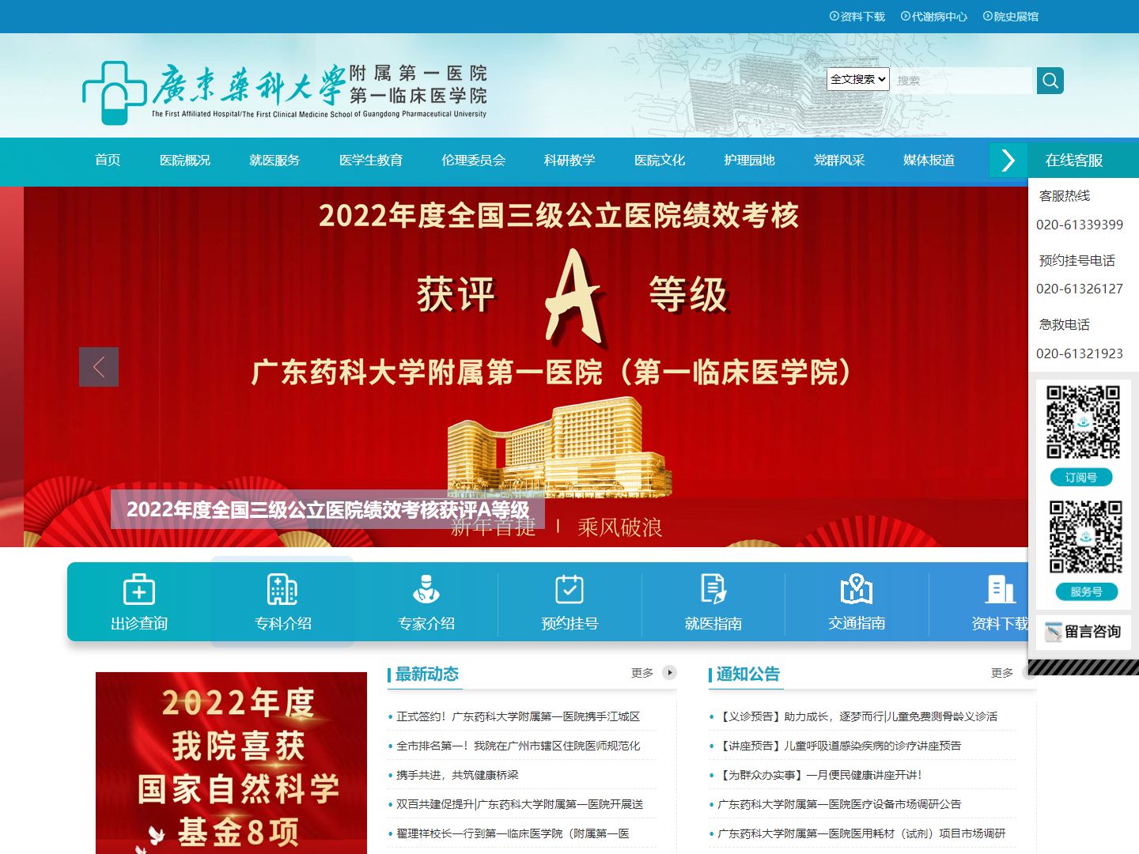
Task: Open news 携手共进，共筑健康桥梁
Action: tap(457, 775)
